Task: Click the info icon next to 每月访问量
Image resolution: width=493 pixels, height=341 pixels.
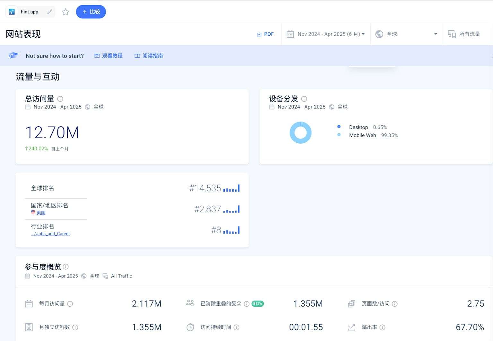Action: pos(70,304)
